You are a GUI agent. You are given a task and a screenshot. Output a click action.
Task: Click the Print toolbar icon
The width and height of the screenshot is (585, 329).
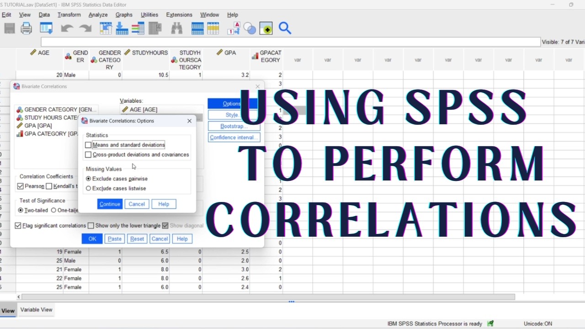tap(27, 28)
